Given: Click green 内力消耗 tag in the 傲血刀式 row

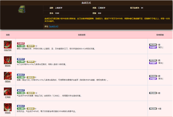Looking at the screenshot, I should (21, 46).
